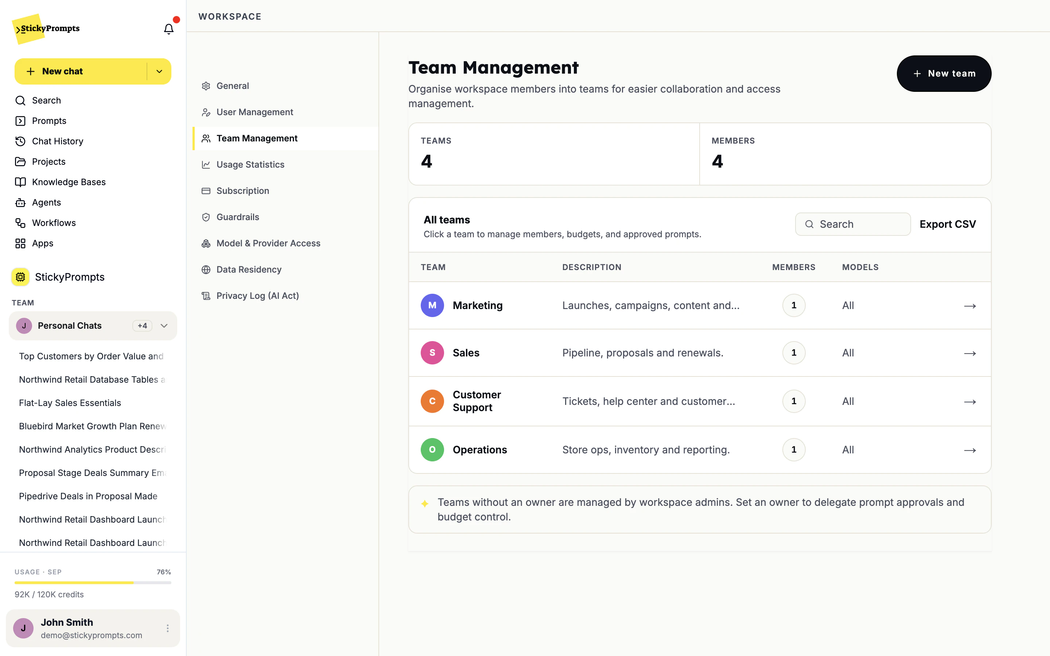The image size is (1050, 656).
Task: Start a New chat
Action: click(81, 71)
